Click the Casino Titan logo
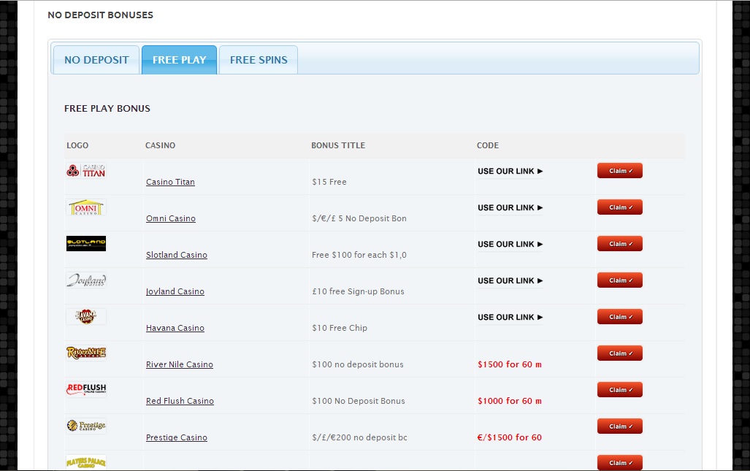The image size is (750, 471). (86, 171)
